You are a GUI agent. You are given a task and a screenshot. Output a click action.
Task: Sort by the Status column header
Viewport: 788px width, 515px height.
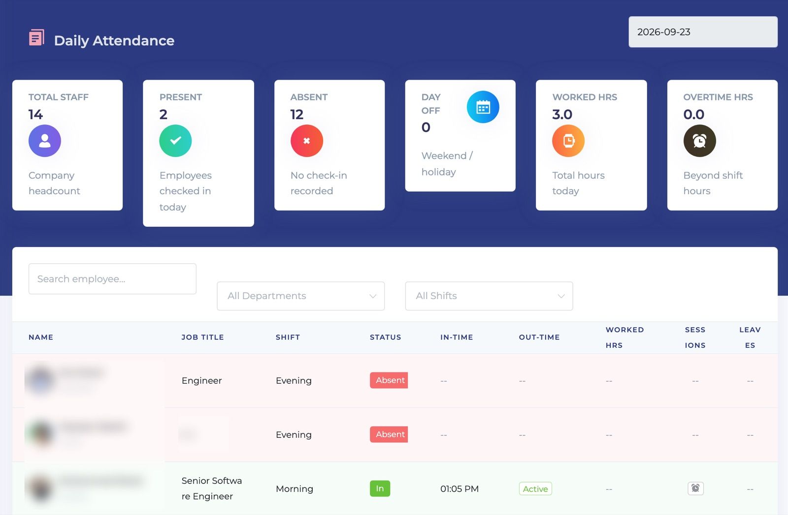click(386, 337)
